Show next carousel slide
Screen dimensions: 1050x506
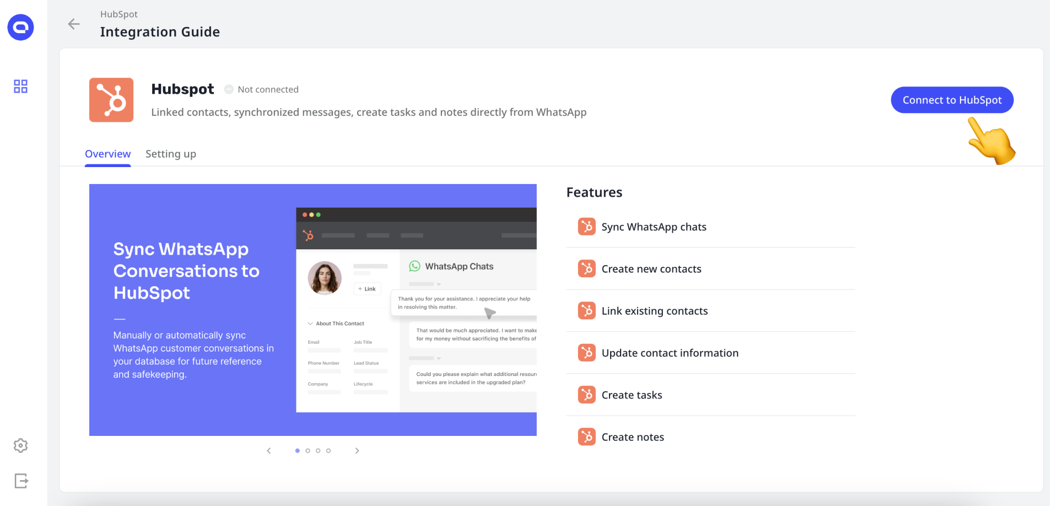pyautogui.click(x=357, y=451)
